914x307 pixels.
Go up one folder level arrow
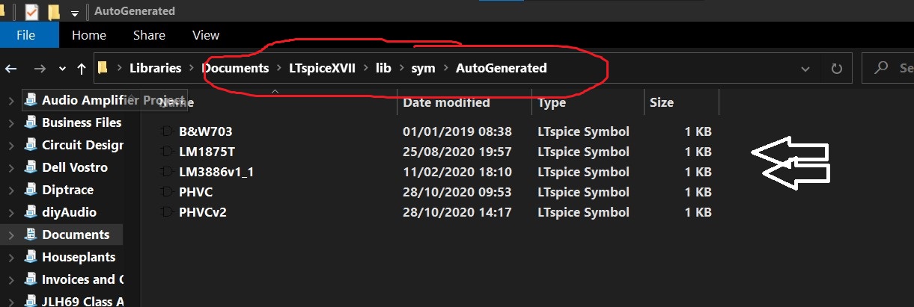coord(82,69)
